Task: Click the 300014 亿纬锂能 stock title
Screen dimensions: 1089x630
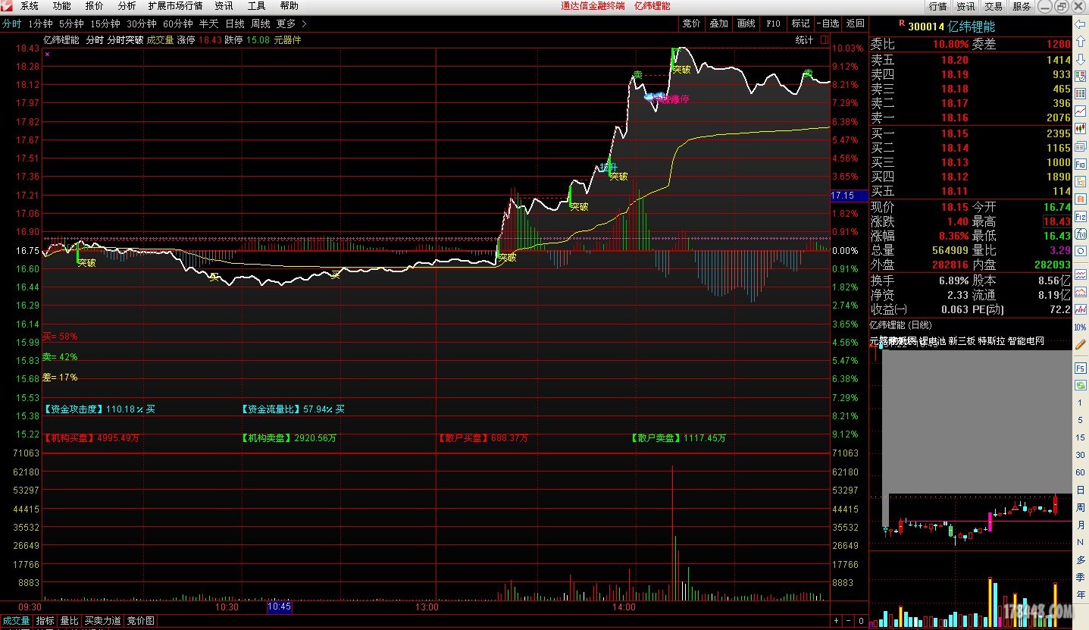Action: click(x=950, y=27)
